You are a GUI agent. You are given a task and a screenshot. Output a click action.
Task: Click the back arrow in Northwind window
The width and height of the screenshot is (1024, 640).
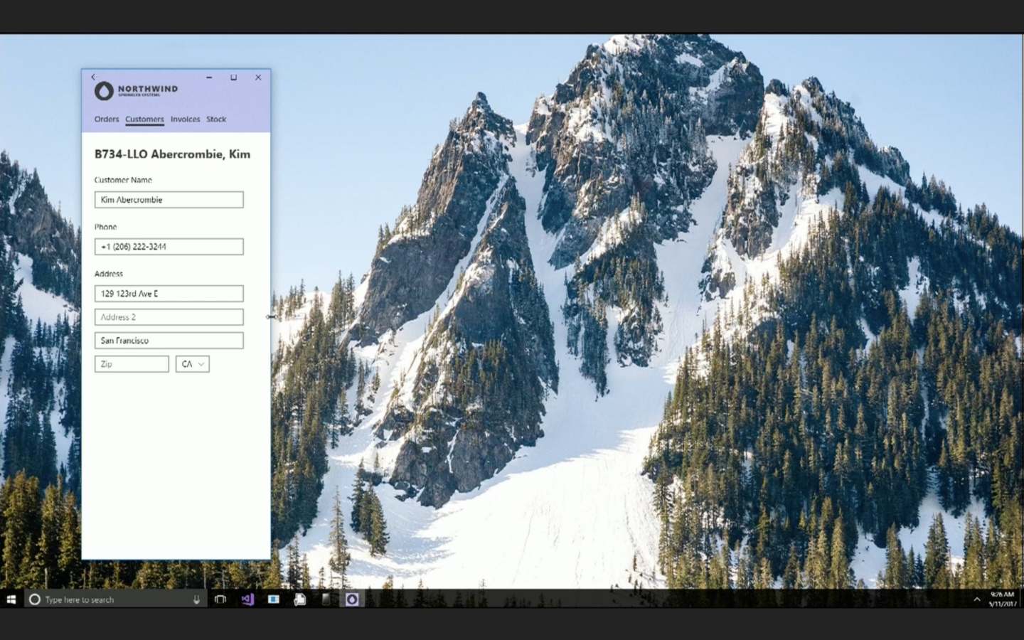(x=93, y=77)
